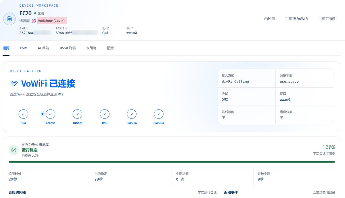Image resolution: width=345 pixels, height=198 pixels.
Task: Click the header 接口 value wwan0
Action: tap(132, 33)
